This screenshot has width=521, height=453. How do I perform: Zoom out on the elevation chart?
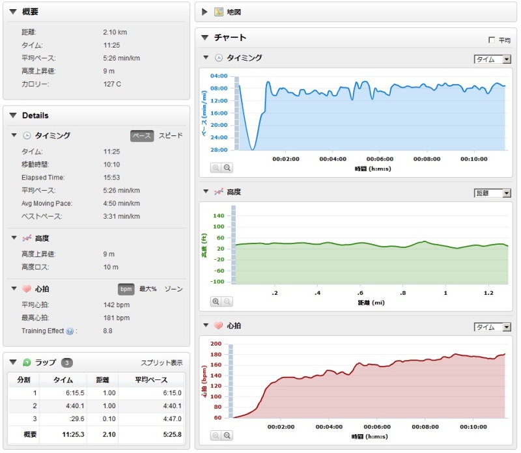coord(227,301)
